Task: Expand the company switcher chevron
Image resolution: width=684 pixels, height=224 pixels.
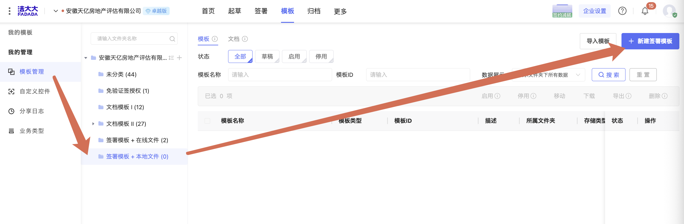Action: coord(56,11)
